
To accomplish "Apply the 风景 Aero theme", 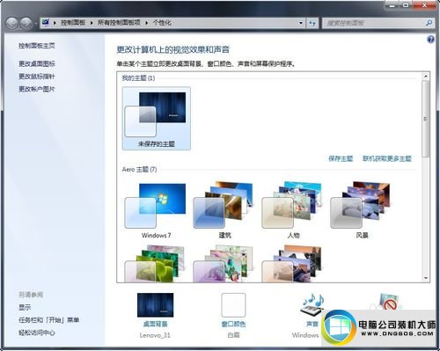I will (x=362, y=209).
